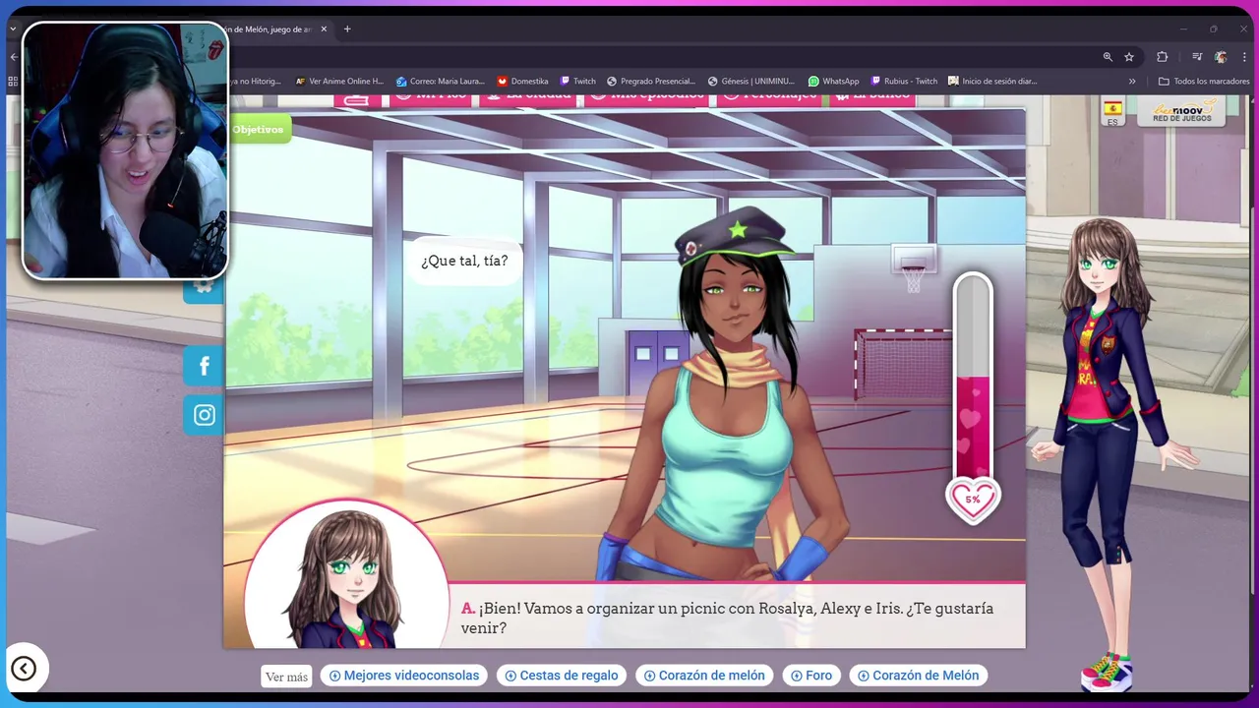Open the Beemoov 'Red de juegos' logo
1259x708 pixels.
1181,111
